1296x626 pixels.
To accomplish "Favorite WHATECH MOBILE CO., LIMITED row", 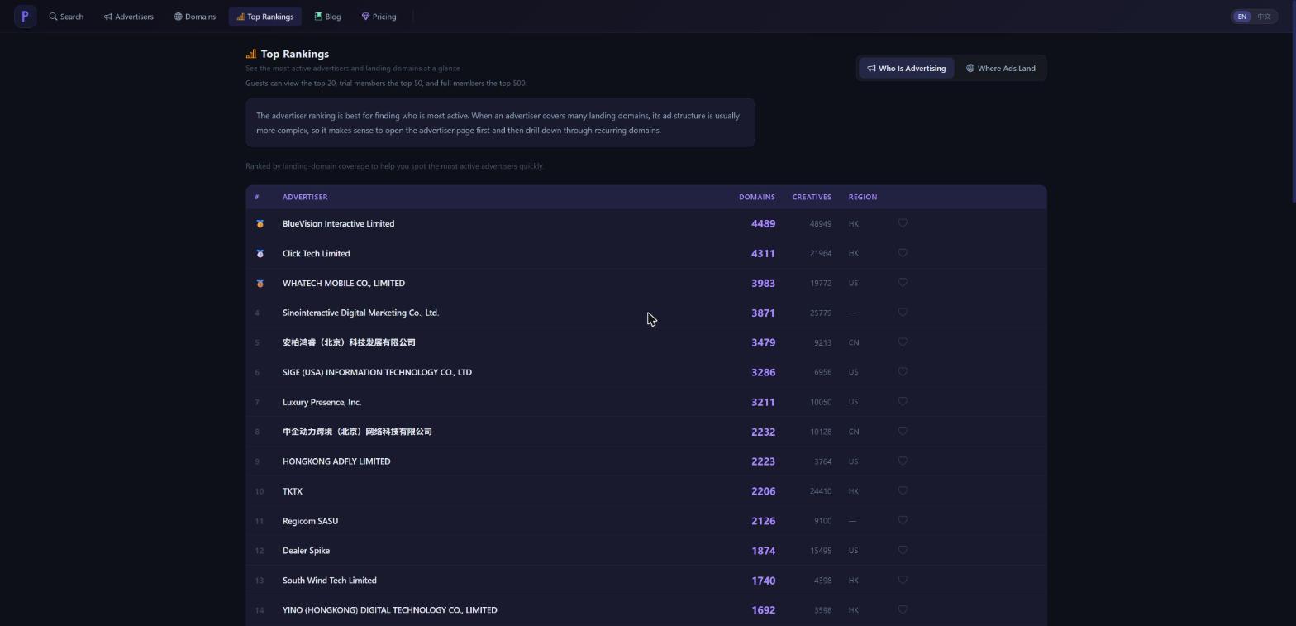I will tap(903, 283).
